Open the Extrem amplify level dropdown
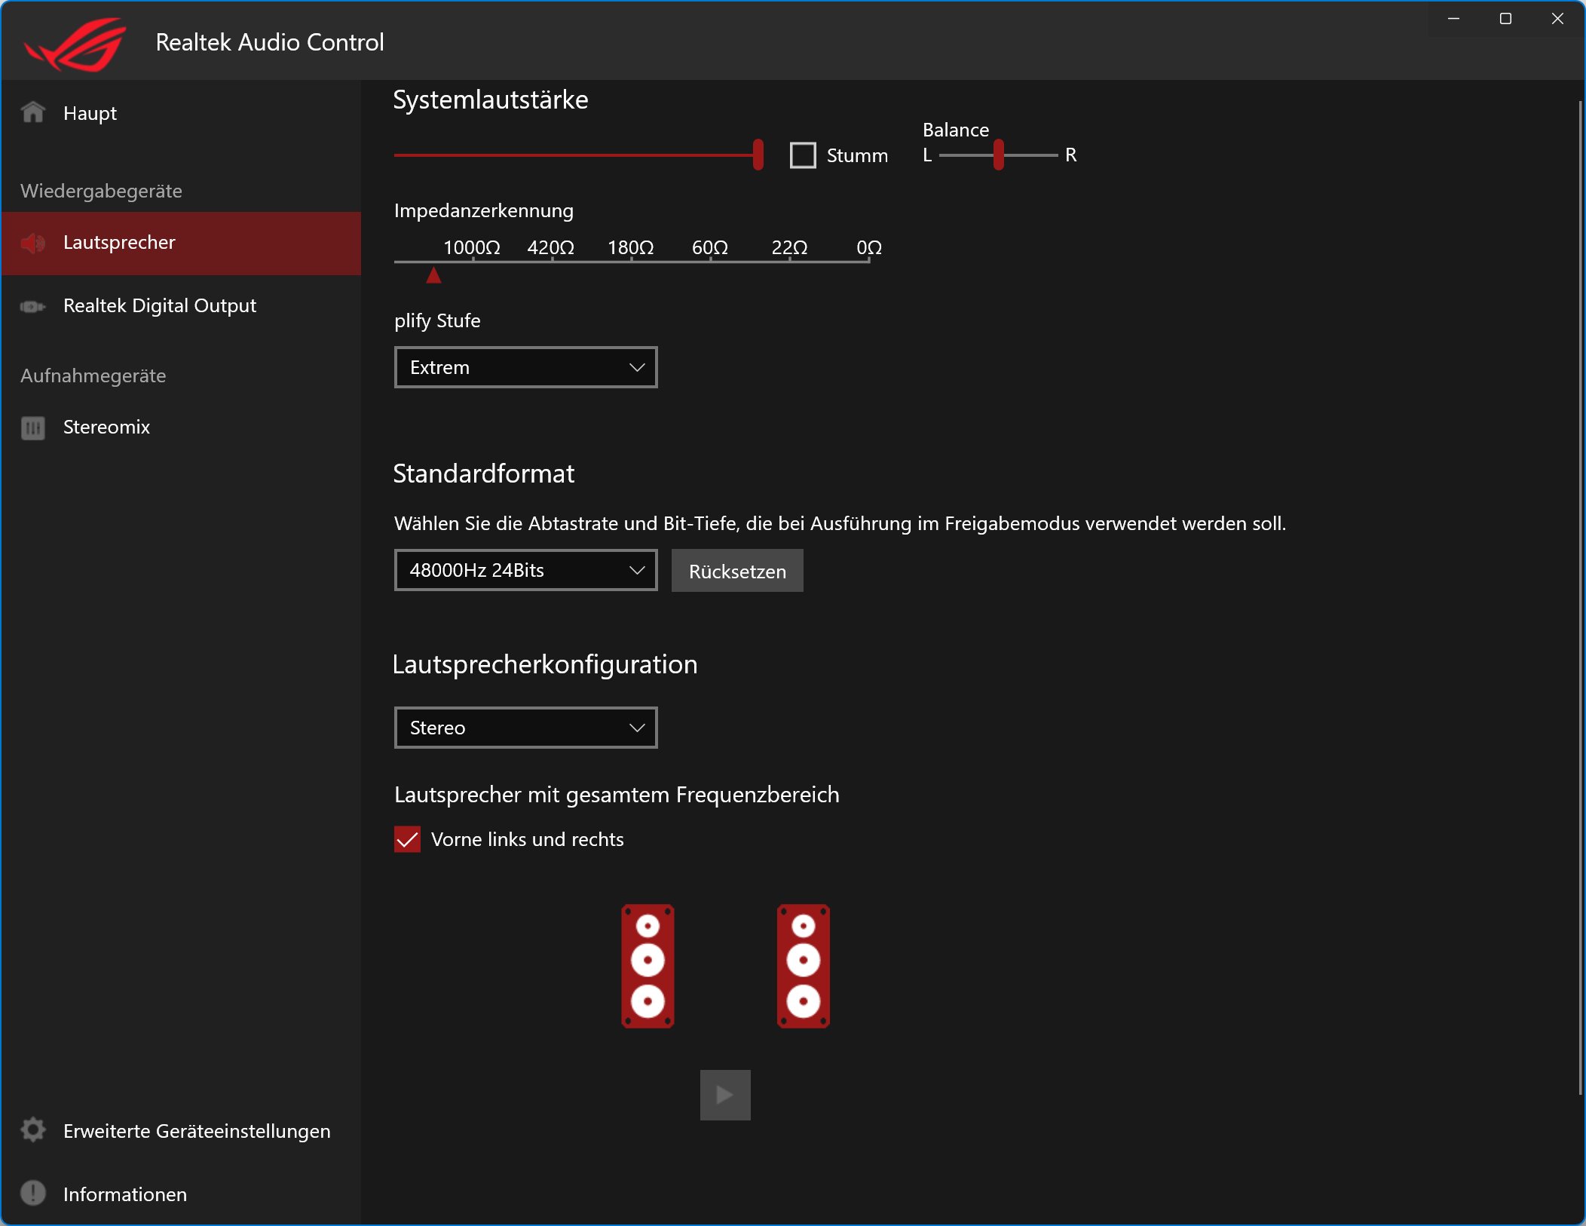This screenshot has width=1586, height=1226. point(525,367)
